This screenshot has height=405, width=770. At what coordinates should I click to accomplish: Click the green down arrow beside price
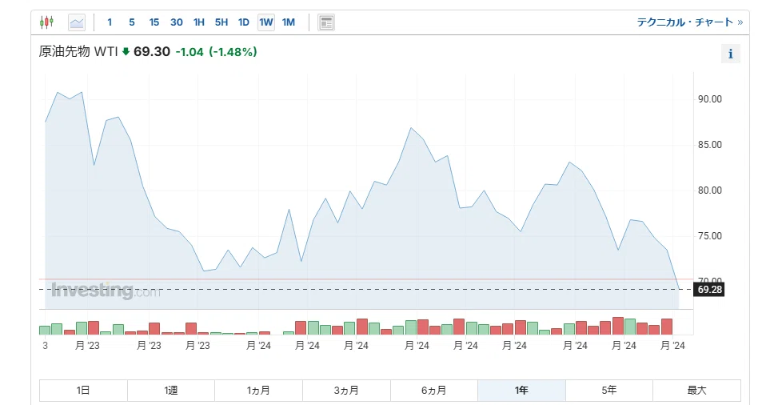(x=126, y=51)
